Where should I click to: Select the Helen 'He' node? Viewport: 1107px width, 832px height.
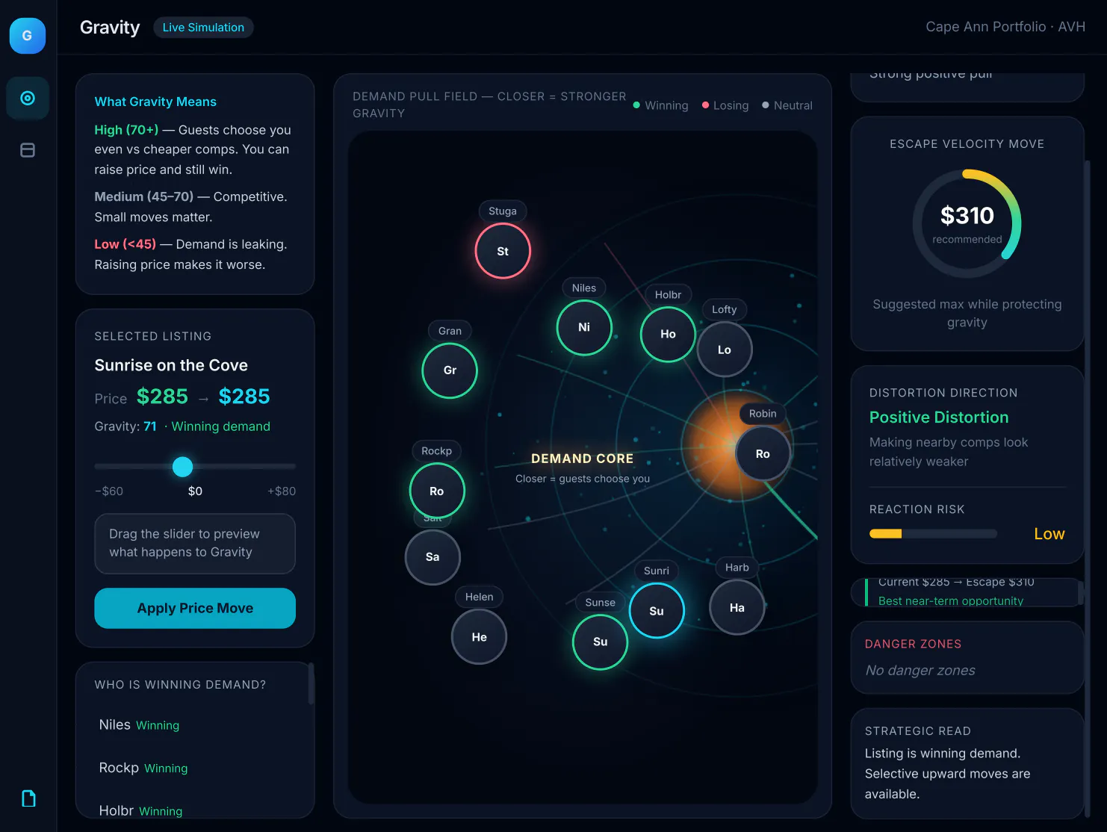click(480, 637)
